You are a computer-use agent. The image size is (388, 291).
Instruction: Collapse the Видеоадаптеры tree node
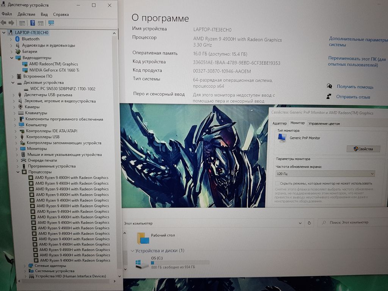coord(12,58)
